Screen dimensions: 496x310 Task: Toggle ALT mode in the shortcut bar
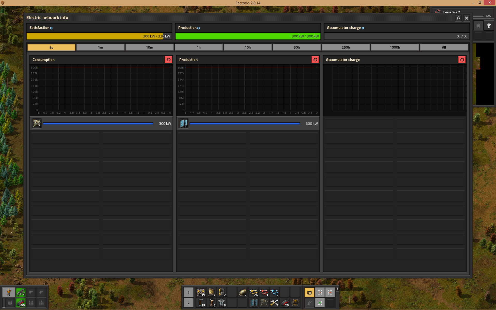point(309,292)
